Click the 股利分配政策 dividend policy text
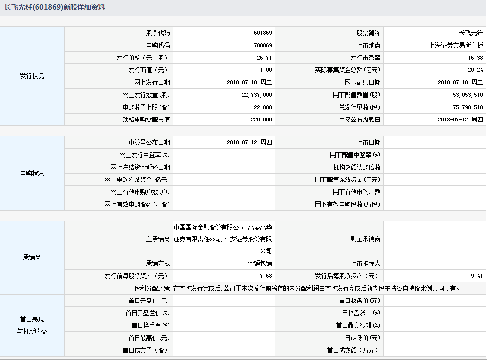 [x=317, y=288]
